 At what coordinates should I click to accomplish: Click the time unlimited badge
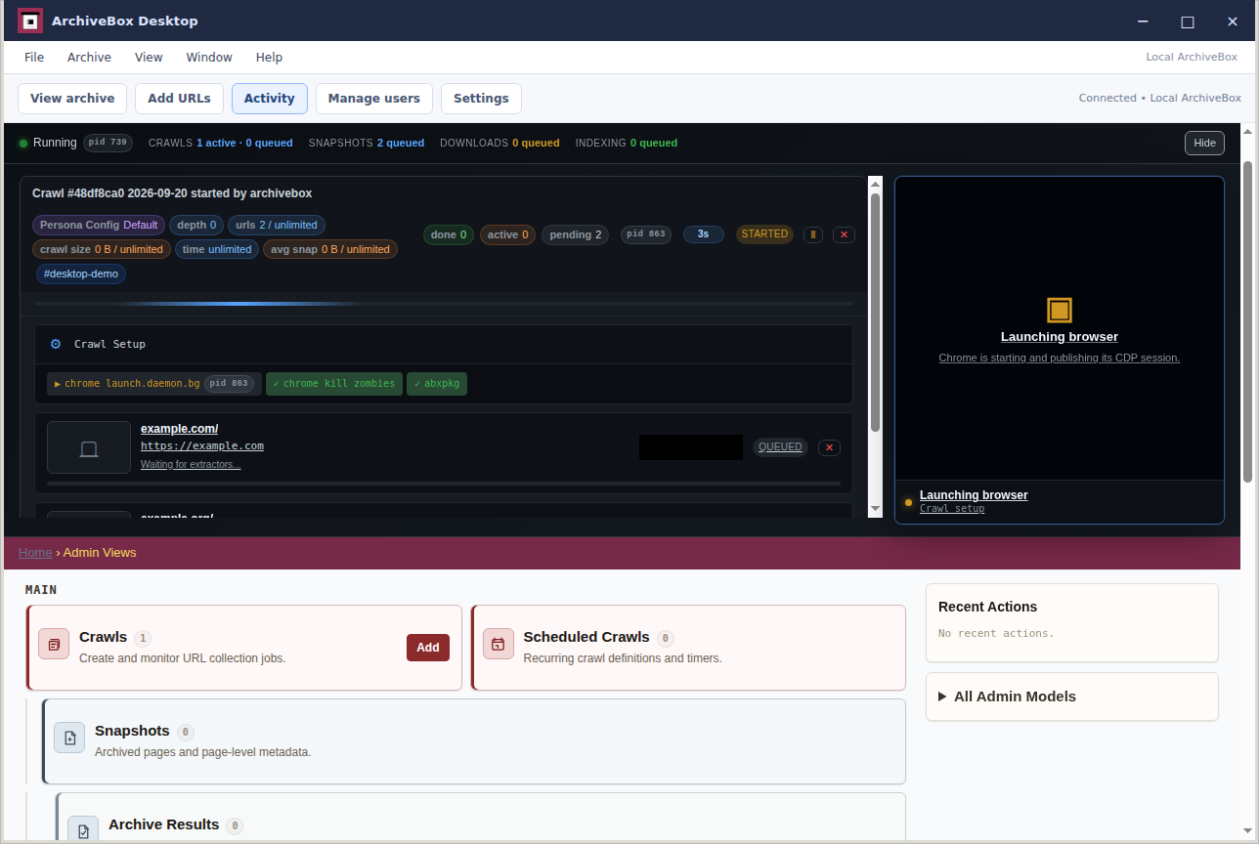(217, 250)
